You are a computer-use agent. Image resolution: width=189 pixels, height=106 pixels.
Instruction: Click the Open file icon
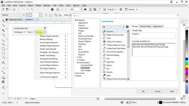[x=7, y=9]
